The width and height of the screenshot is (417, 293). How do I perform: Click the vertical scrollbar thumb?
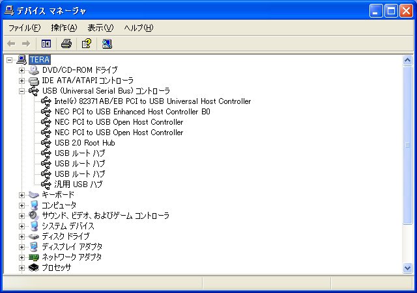click(407, 145)
